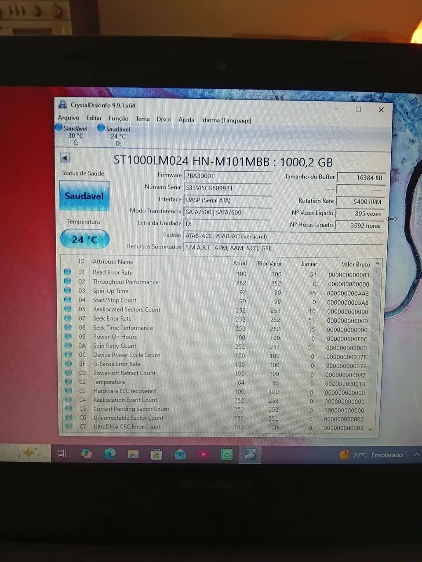The width and height of the screenshot is (422, 562).
Task: Click the status circle for Current Pending Sector Count
Action: coord(69,409)
